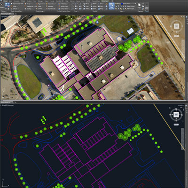
Task: Open the Points tool
Action: (14, 6)
